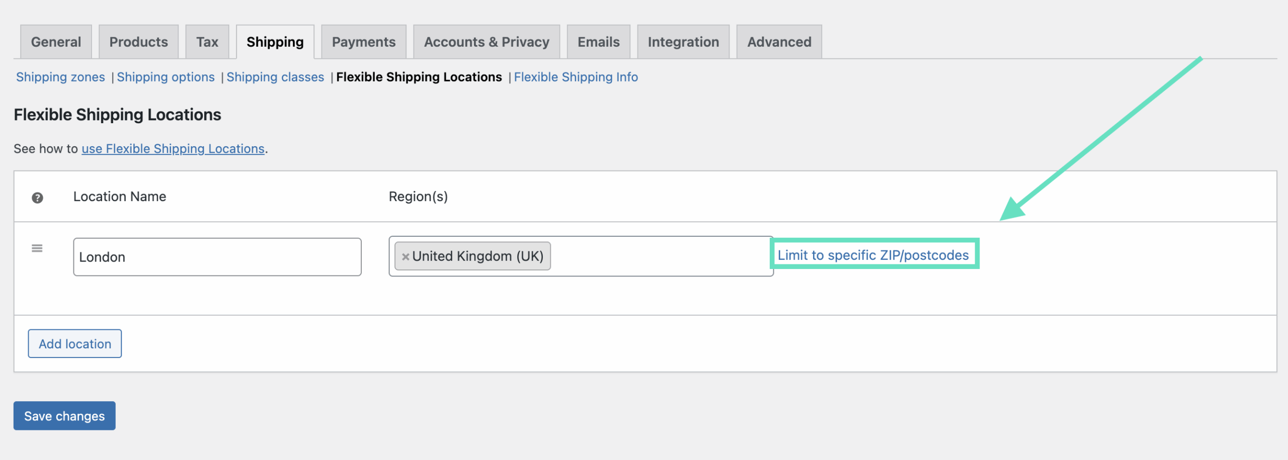Remove United Kingdom with its x icon
This screenshot has width=1288, height=460.
click(x=406, y=256)
